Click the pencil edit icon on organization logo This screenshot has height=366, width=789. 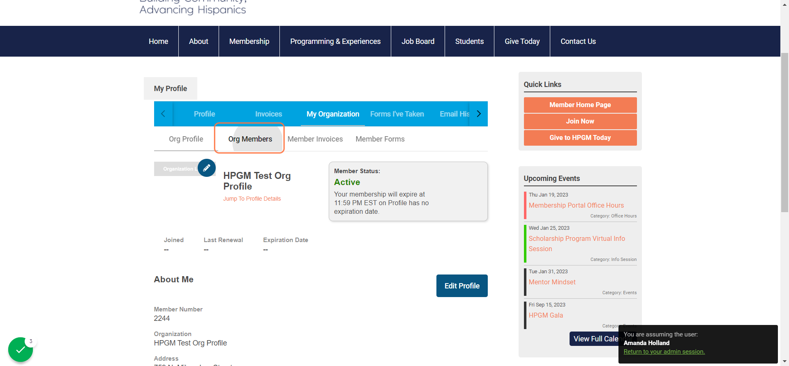[207, 168]
